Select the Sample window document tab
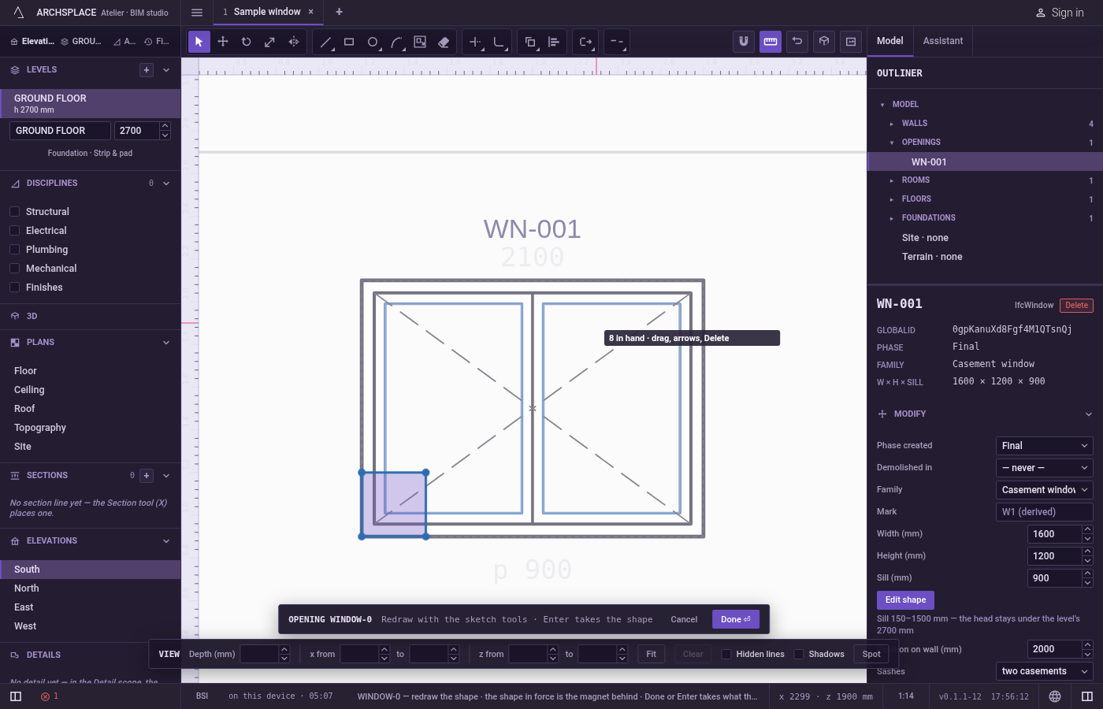1103x709 pixels. tap(266, 12)
